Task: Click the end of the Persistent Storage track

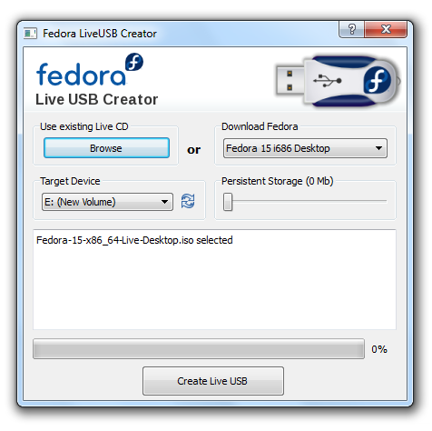Action: click(x=384, y=201)
